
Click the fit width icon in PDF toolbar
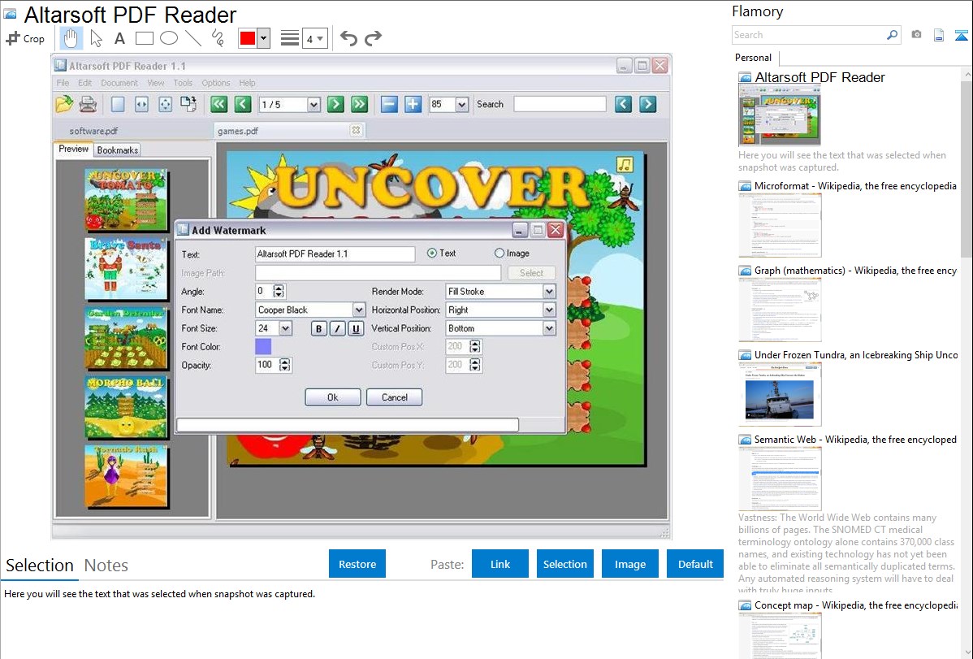141,104
